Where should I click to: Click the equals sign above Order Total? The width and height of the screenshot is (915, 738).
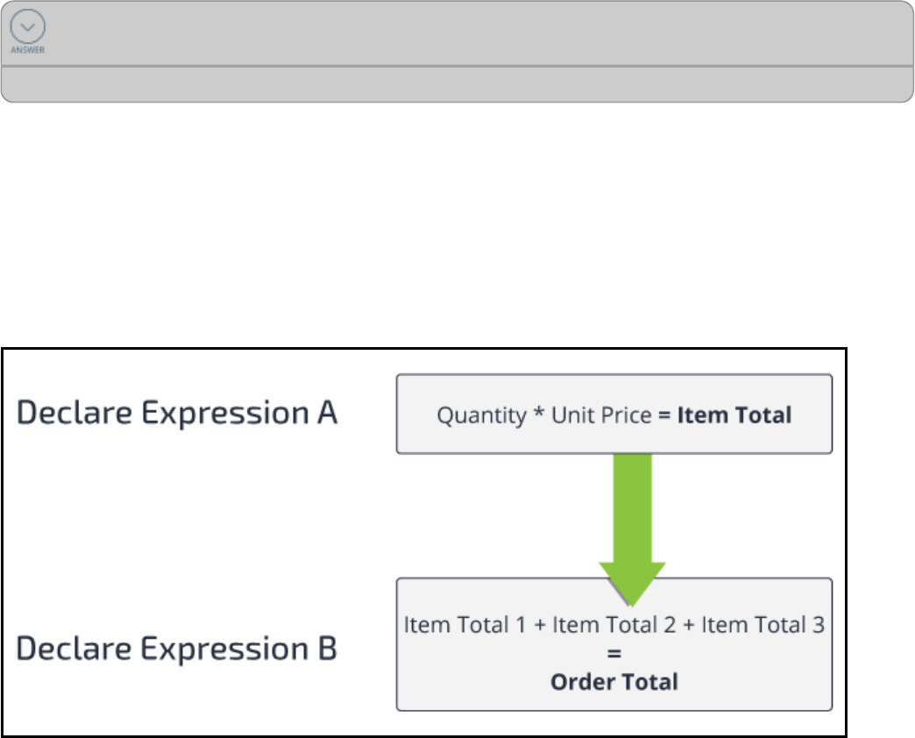click(614, 653)
